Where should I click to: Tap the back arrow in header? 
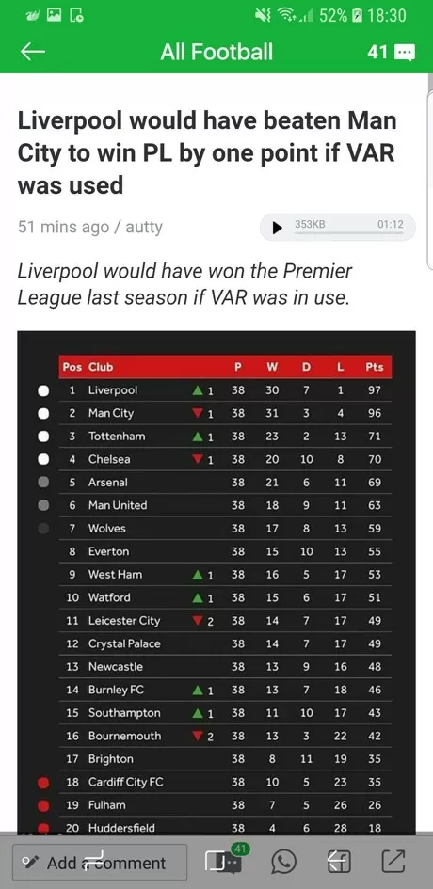[x=32, y=52]
